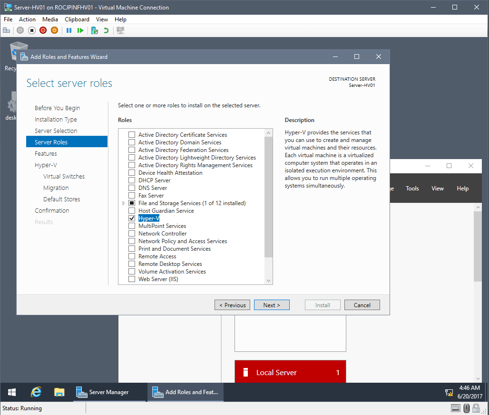Screen dimensions: 489x415
Task: Check Active Directory Certificate Services
Action: tap(132, 135)
